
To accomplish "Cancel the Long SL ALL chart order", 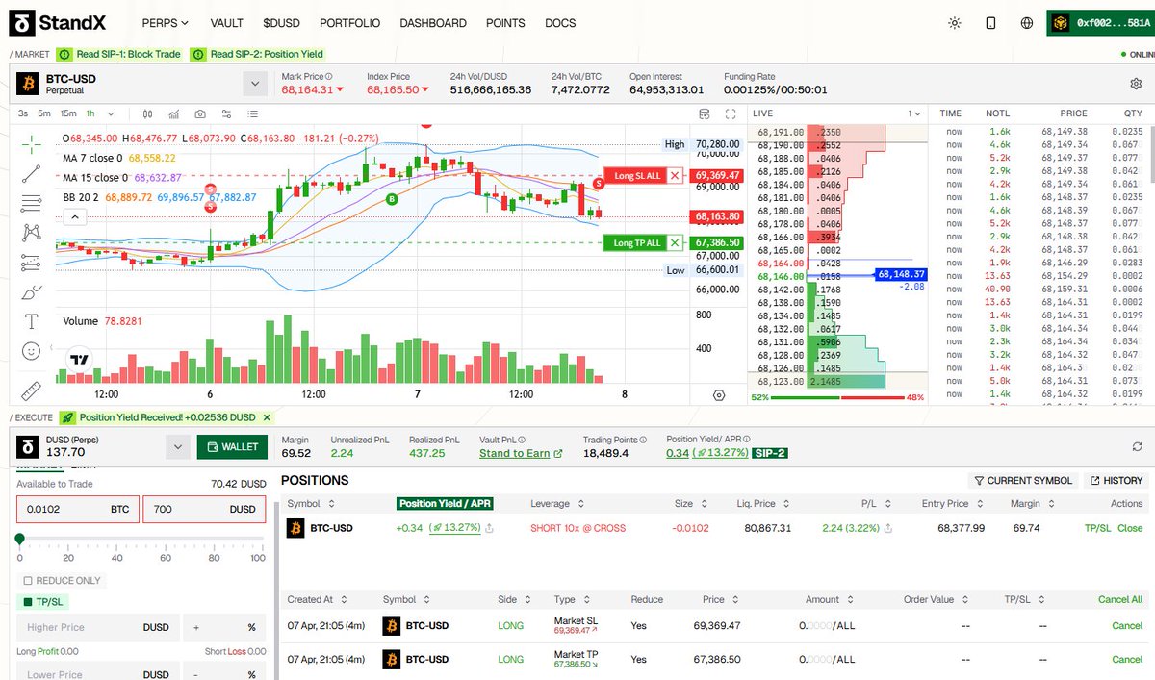I will 675,175.
